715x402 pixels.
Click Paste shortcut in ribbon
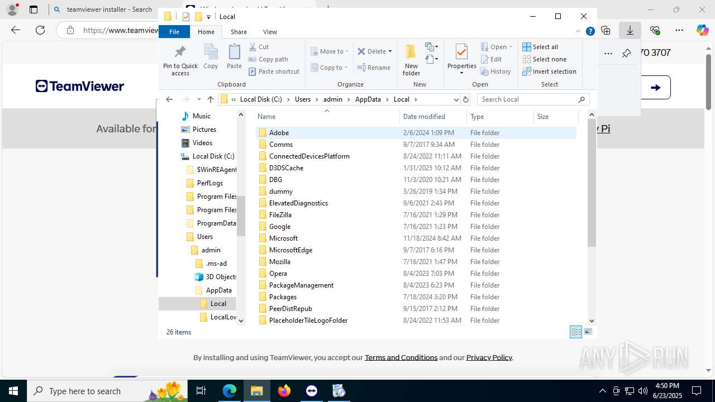[x=274, y=71]
